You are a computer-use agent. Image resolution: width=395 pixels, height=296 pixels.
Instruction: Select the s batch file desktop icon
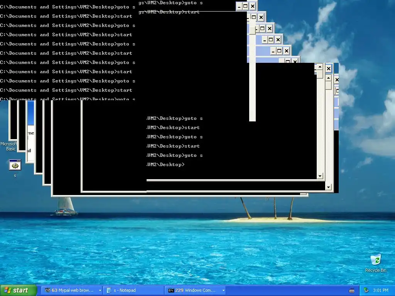click(x=15, y=168)
